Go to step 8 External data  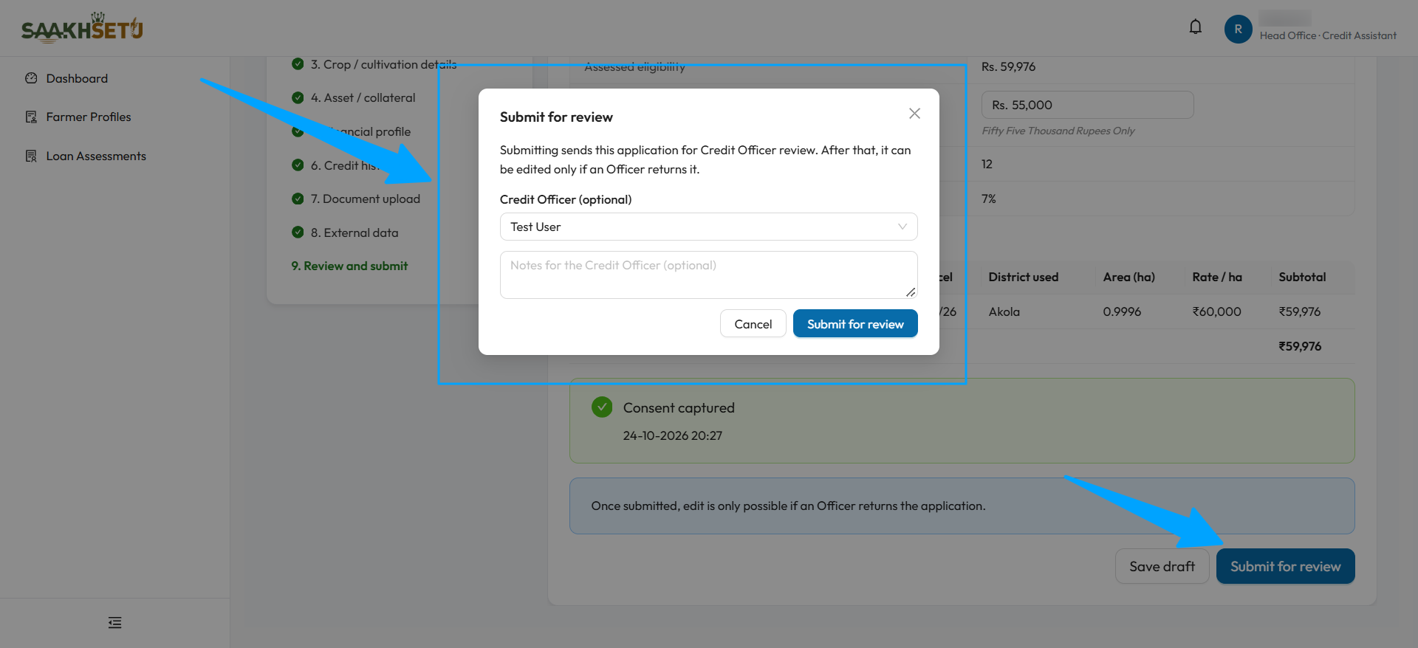point(354,232)
